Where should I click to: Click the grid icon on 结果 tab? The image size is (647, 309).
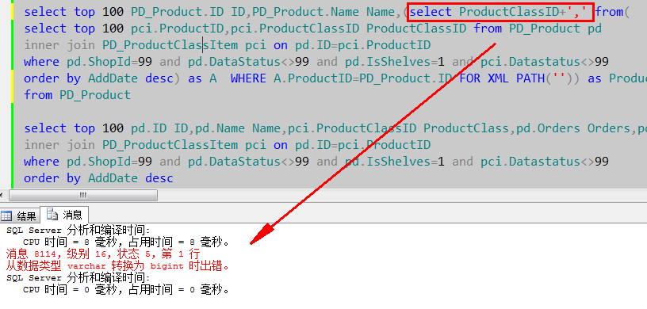6,216
